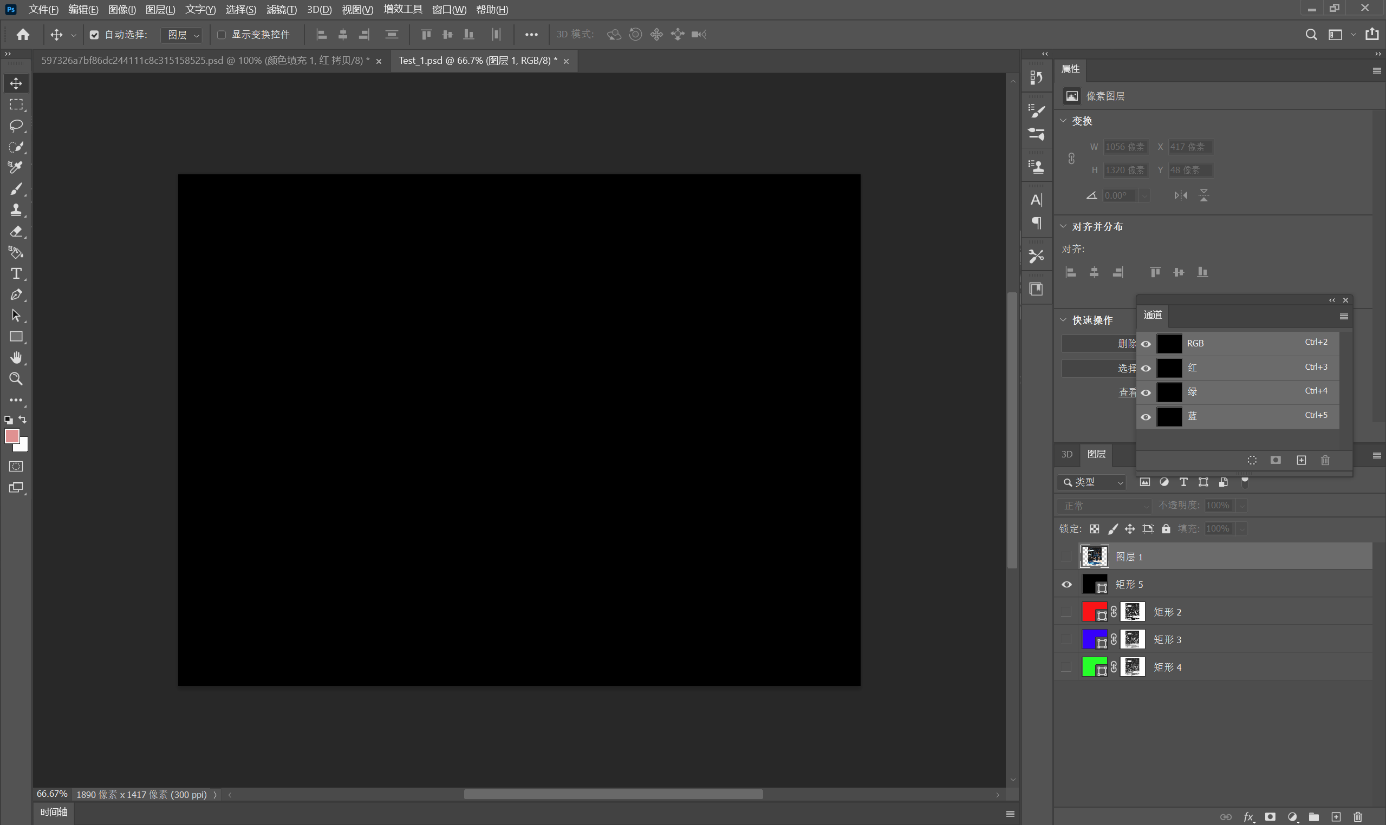Click the foreground color swatch
1386x825 pixels.
[11, 436]
